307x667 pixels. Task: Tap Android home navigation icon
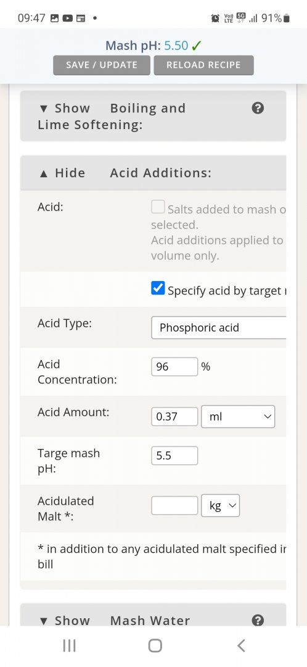pyautogui.click(x=155, y=646)
